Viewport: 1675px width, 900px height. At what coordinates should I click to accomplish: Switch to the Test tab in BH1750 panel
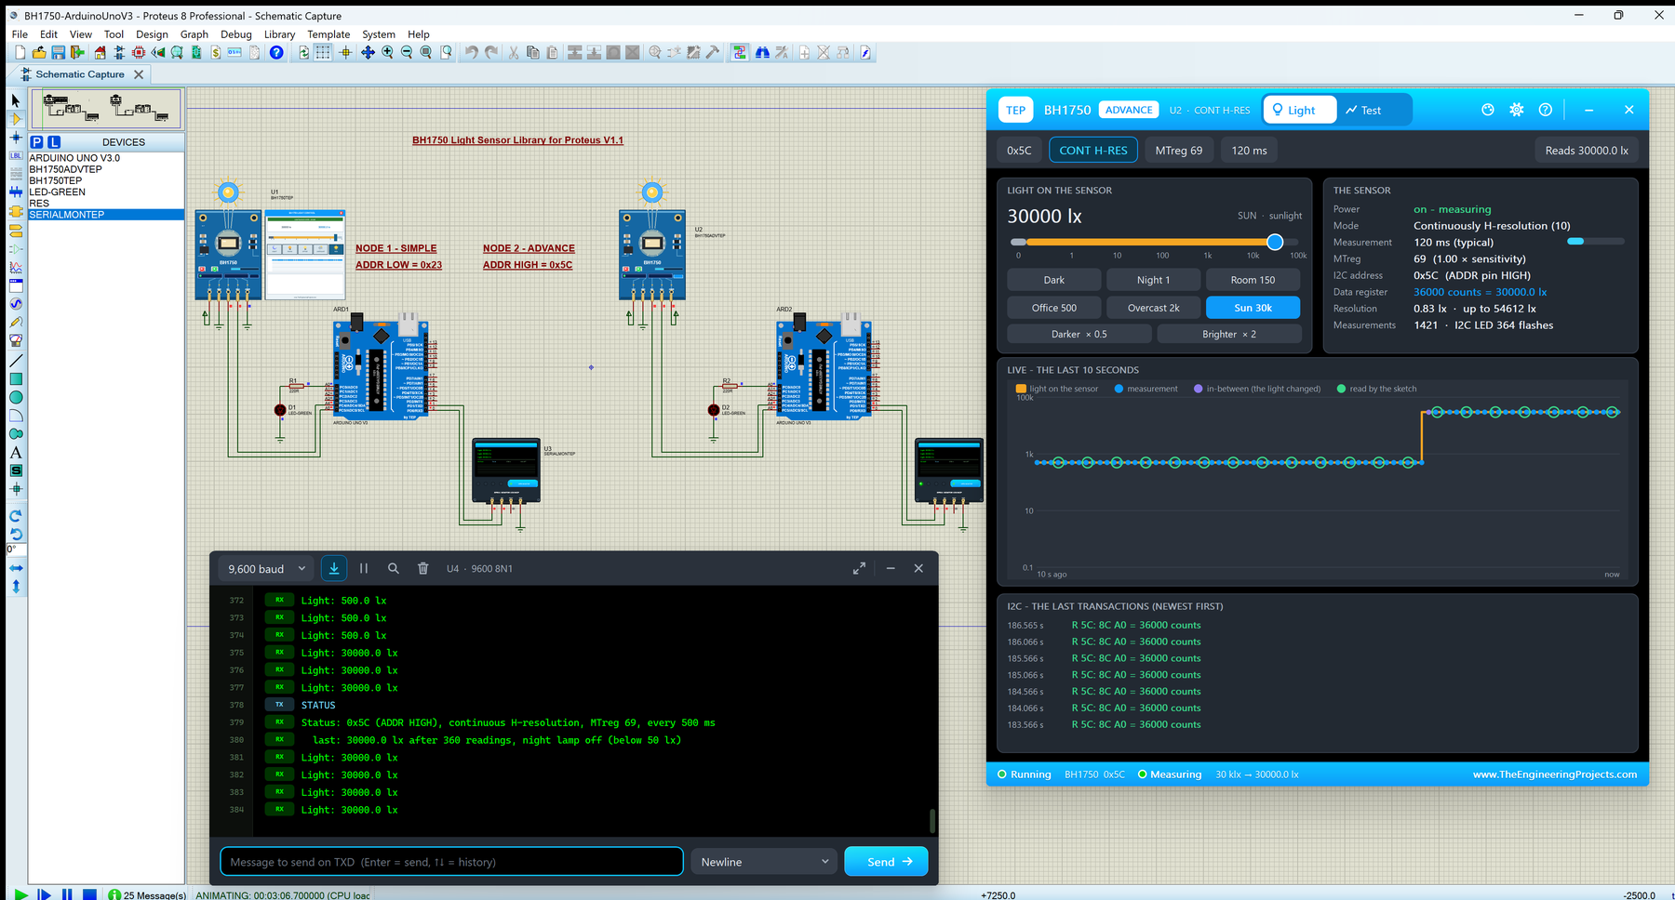click(x=1363, y=110)
